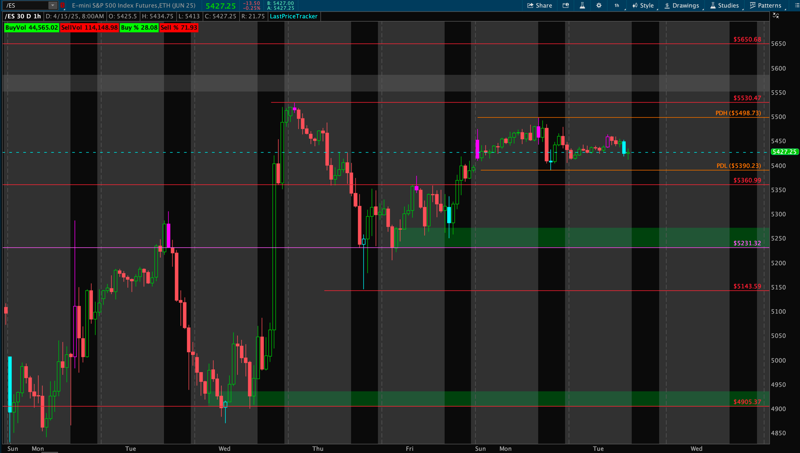This screenshot has height=453, width=800.
Task: Click the 5427.25 price bubble on axis
Action: 784,152
